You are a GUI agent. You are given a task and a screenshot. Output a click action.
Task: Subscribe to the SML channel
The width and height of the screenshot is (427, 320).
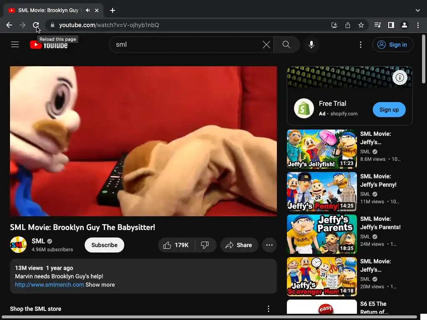(x=104, y=245)
